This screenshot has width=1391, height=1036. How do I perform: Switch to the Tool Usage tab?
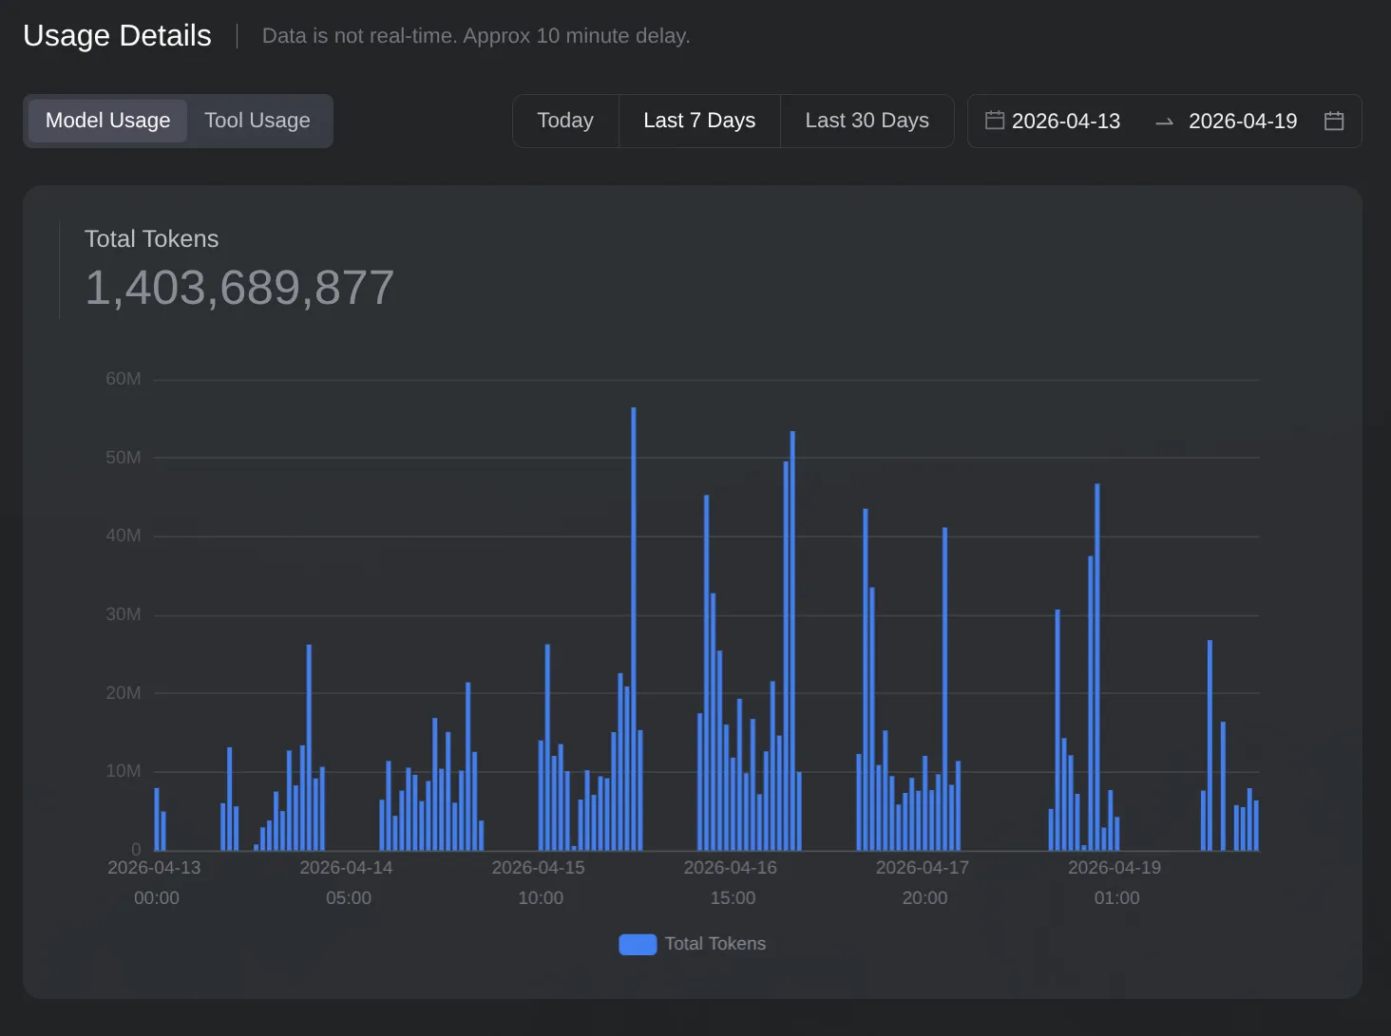pos(257,121)
